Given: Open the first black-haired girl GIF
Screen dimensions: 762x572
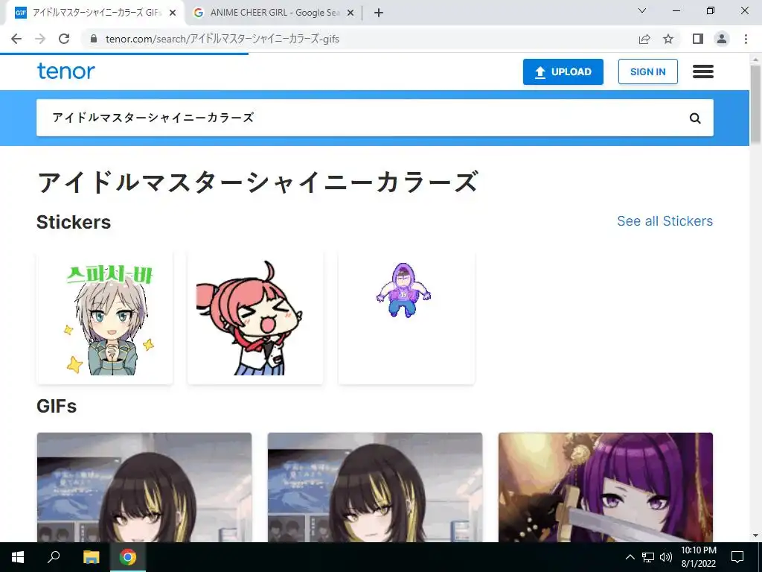Looking at the screenshot, I should (x=144, y=487).
